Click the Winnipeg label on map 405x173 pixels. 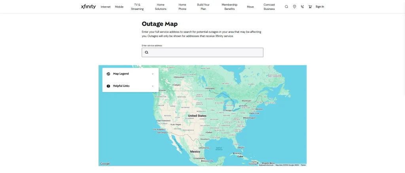210,88
